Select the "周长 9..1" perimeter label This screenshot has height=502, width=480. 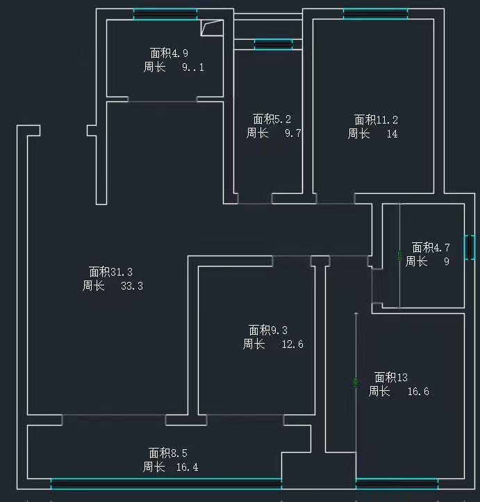click(174, 67)
